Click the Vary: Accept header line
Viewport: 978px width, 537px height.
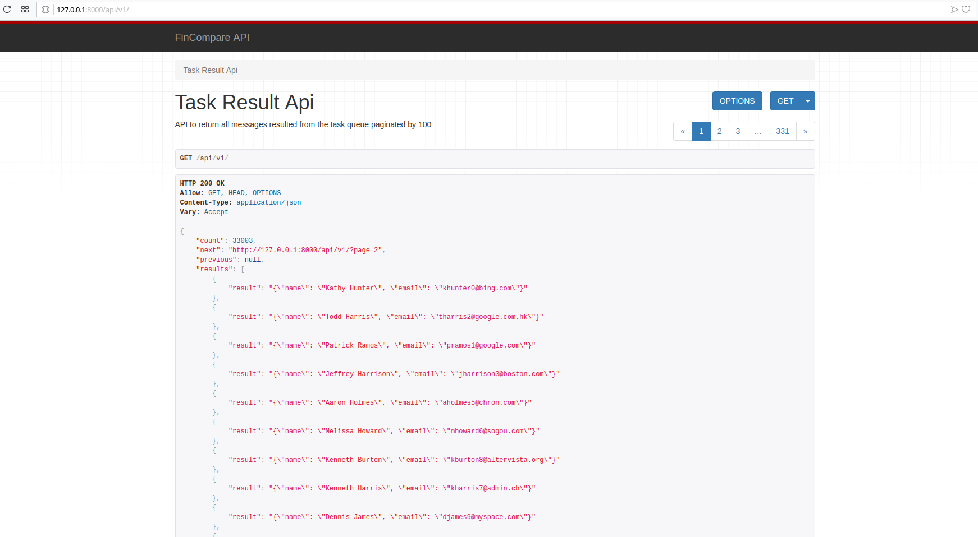click(x=204, y=212)
